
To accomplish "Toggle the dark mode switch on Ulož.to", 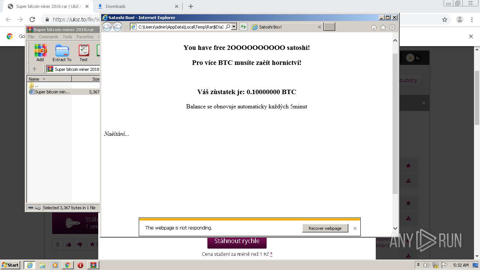I will (414, 57).
